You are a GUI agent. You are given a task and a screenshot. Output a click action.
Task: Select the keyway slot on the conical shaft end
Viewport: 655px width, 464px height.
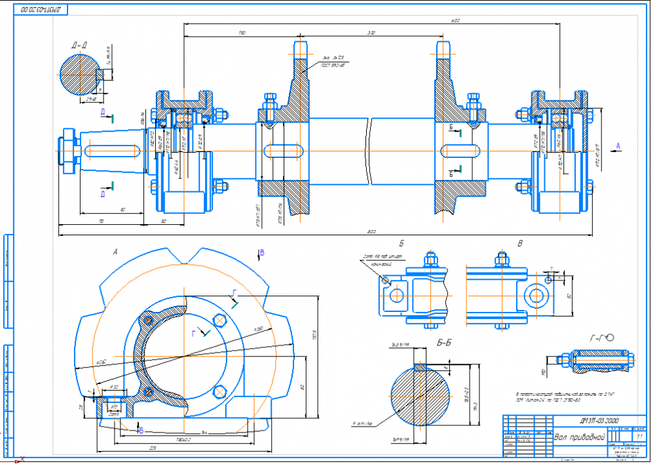[x=113, y=151]
